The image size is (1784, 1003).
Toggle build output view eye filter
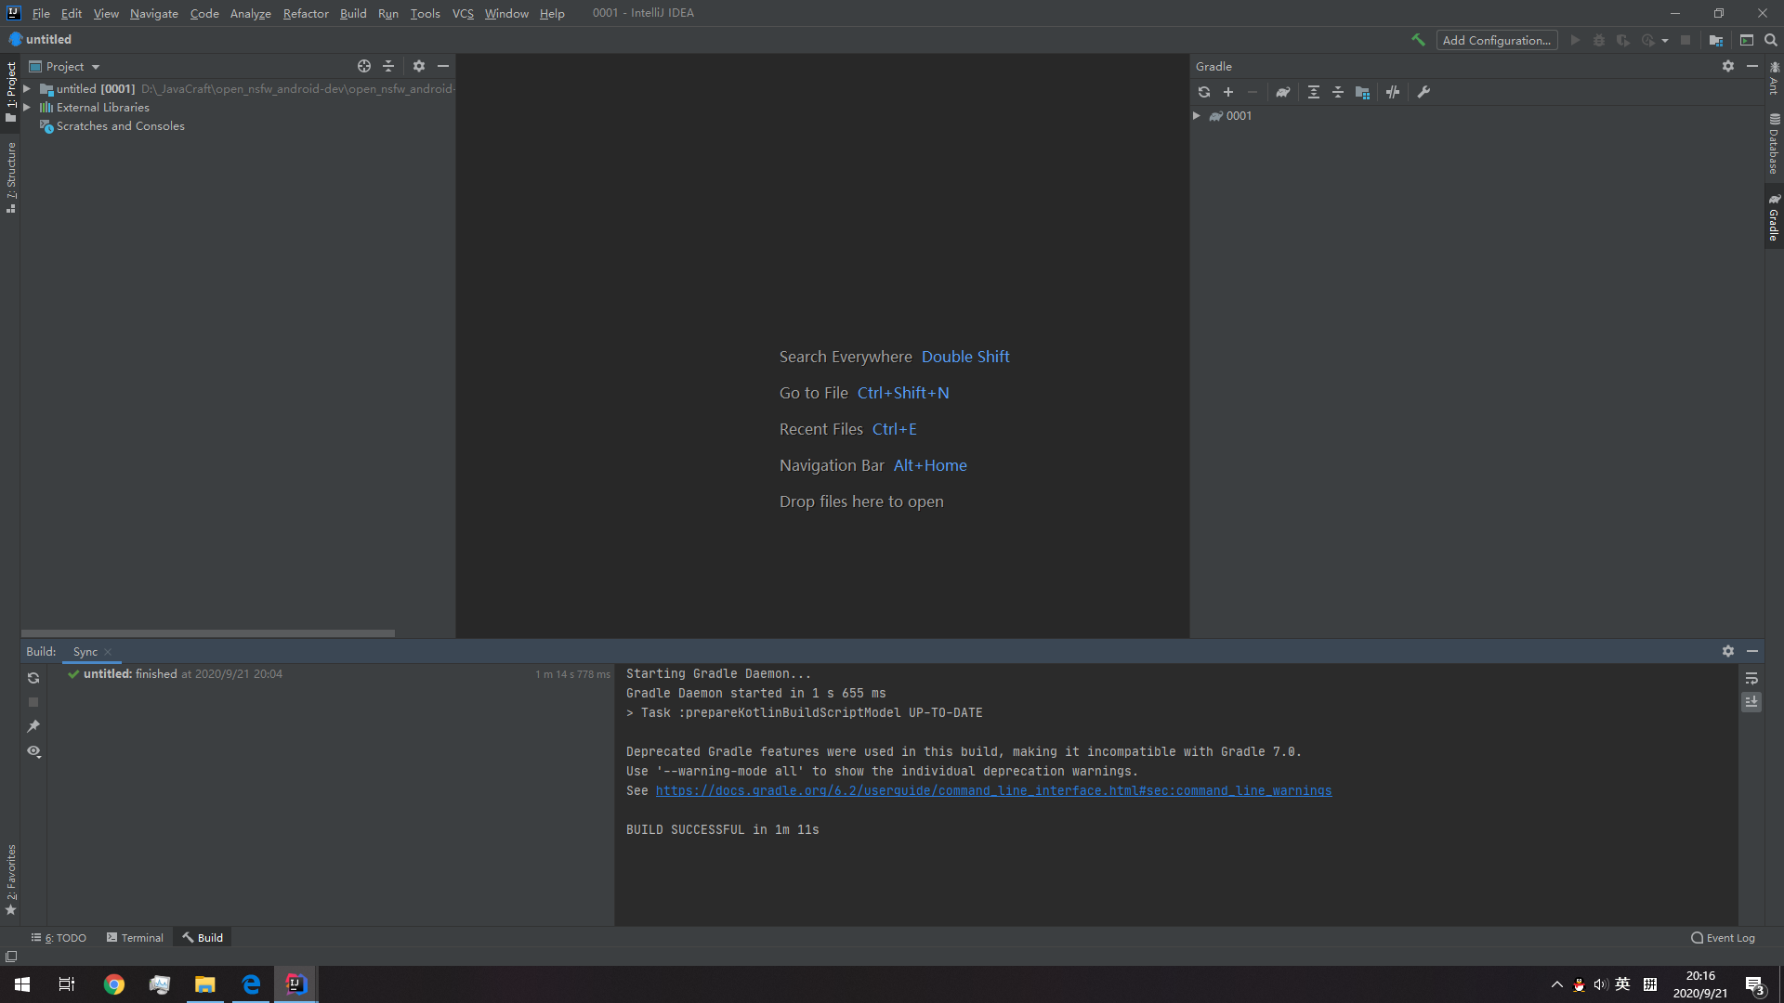(33, 751)
